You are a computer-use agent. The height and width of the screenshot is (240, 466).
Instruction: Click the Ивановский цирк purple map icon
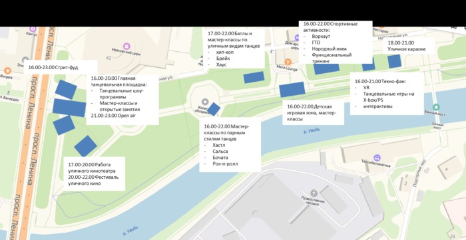coord(127,46)
